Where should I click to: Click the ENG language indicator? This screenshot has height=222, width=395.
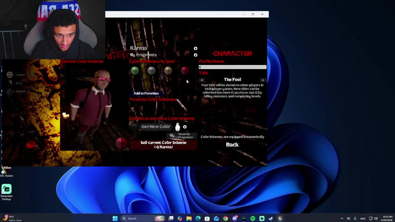point(363,218)
